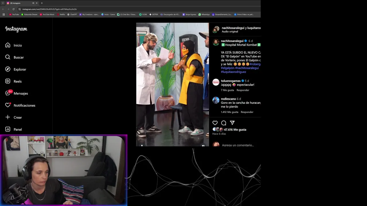
Task: Open rodlescano commenter profile
Action: (228, 99)
